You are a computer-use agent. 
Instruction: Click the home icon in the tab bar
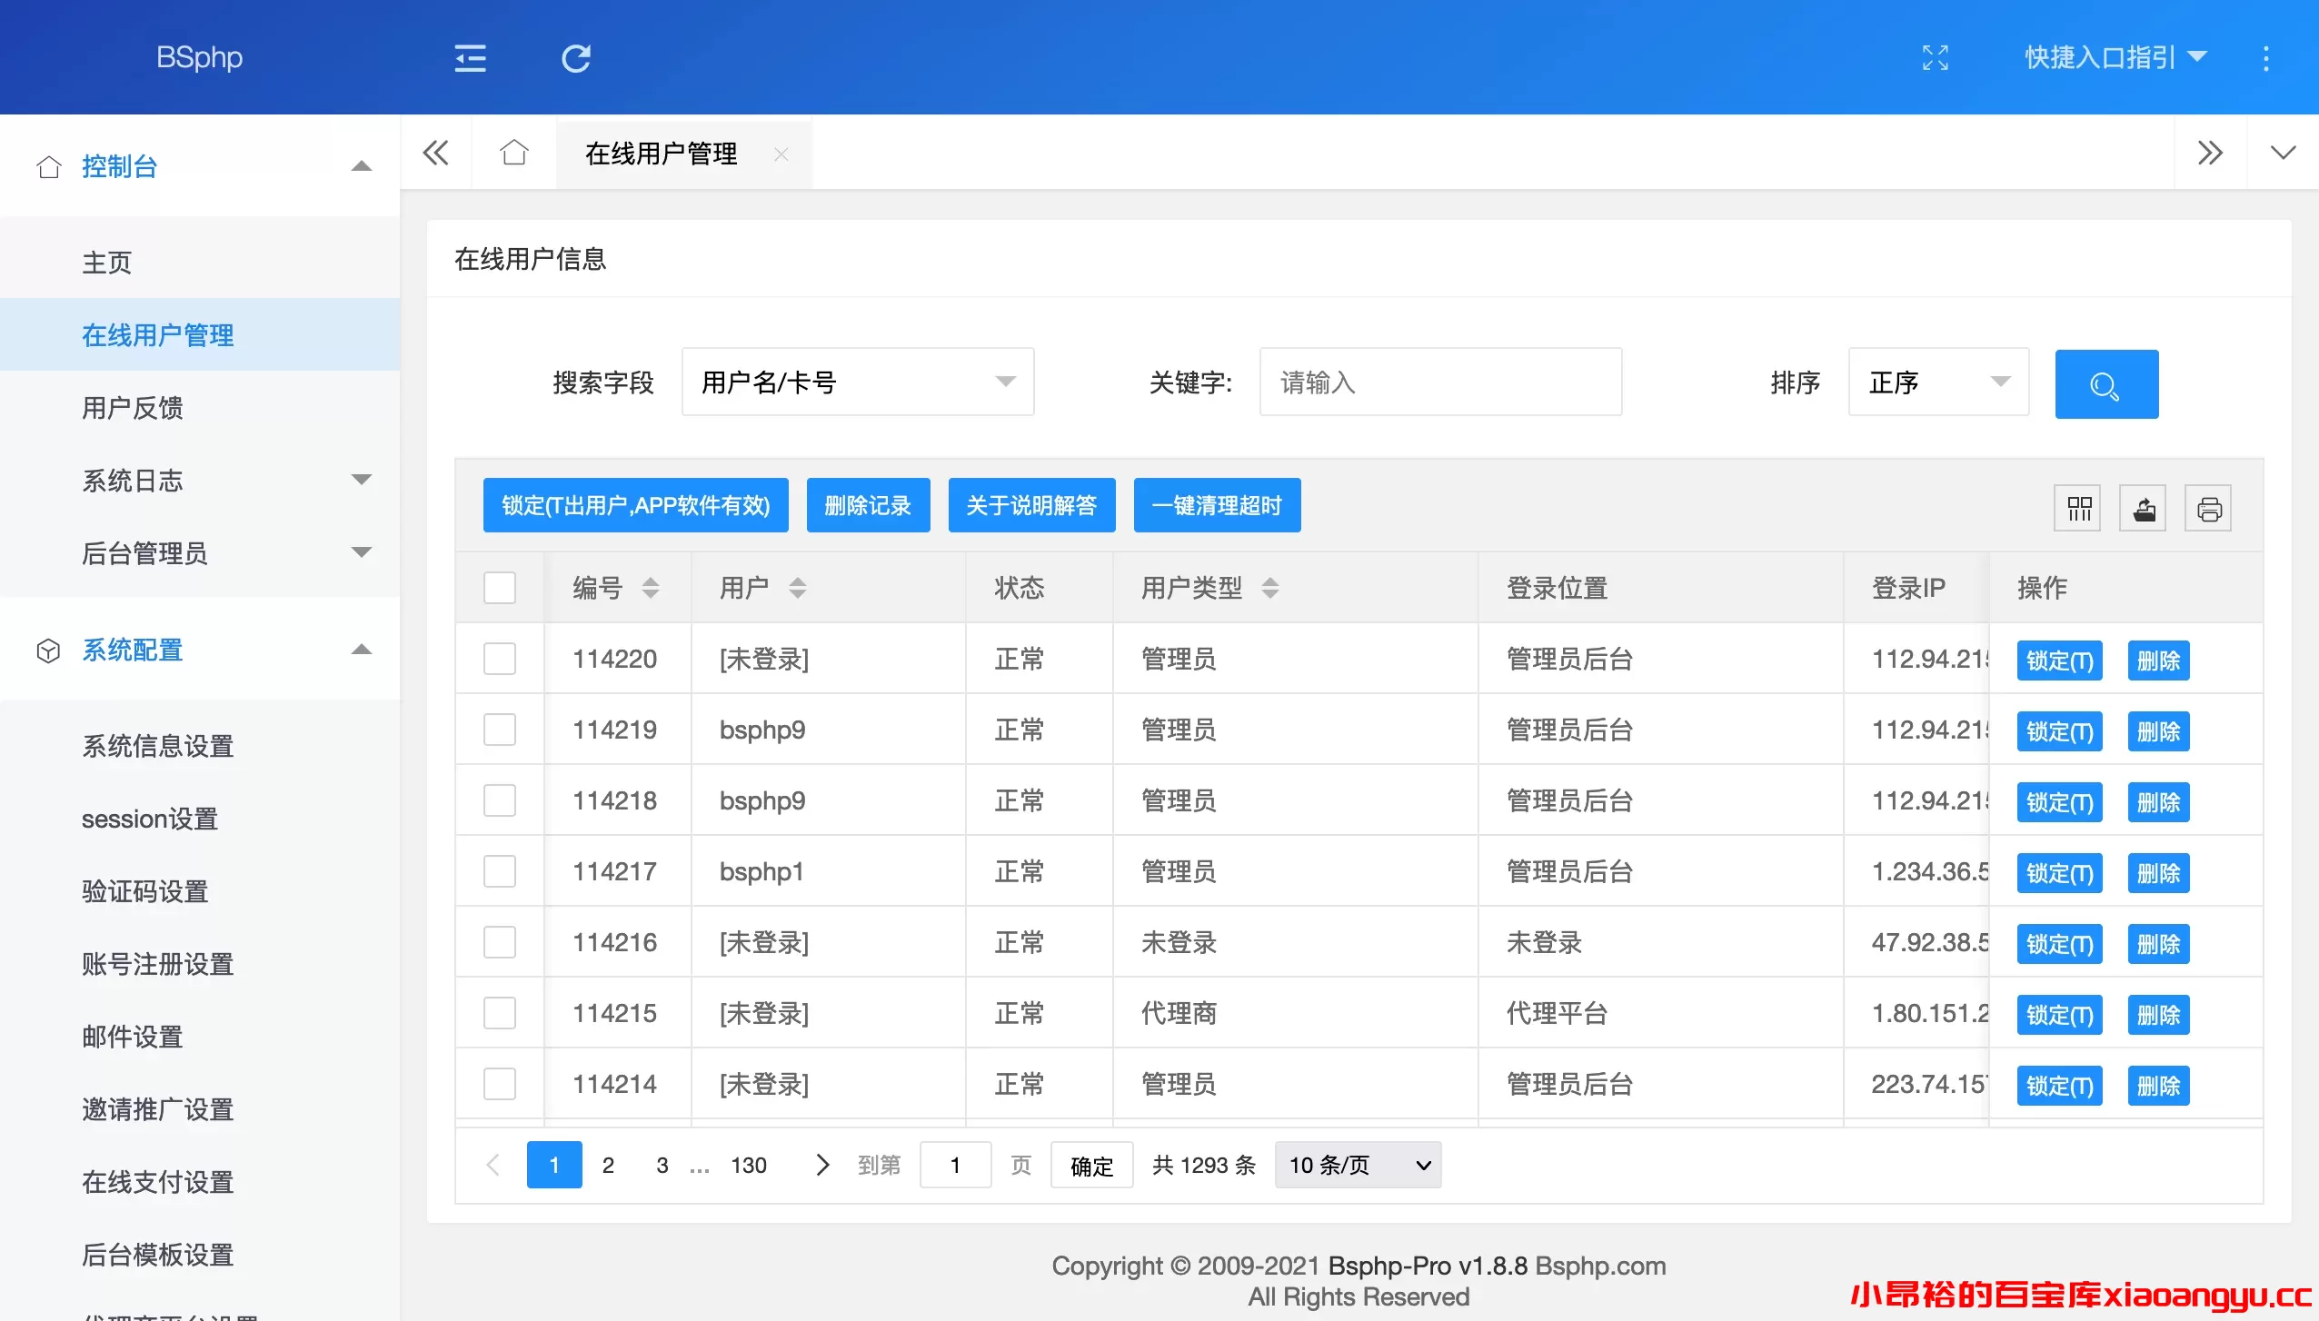[514, 152]
